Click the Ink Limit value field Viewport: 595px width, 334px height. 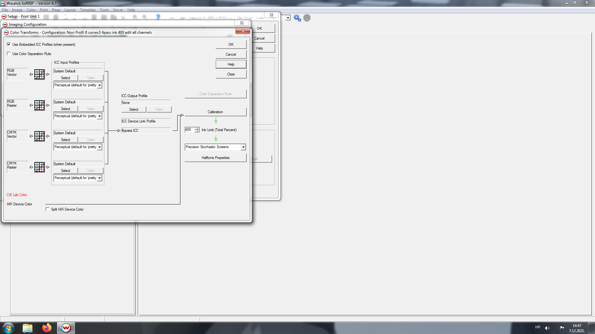189,130
